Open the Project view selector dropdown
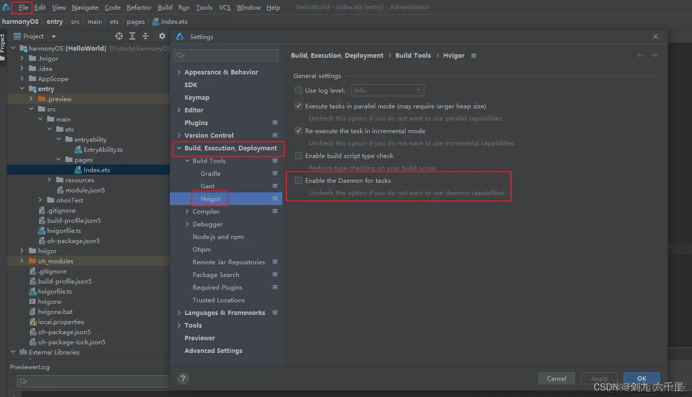This screenshot has width=692, height=397. [53, 36]
